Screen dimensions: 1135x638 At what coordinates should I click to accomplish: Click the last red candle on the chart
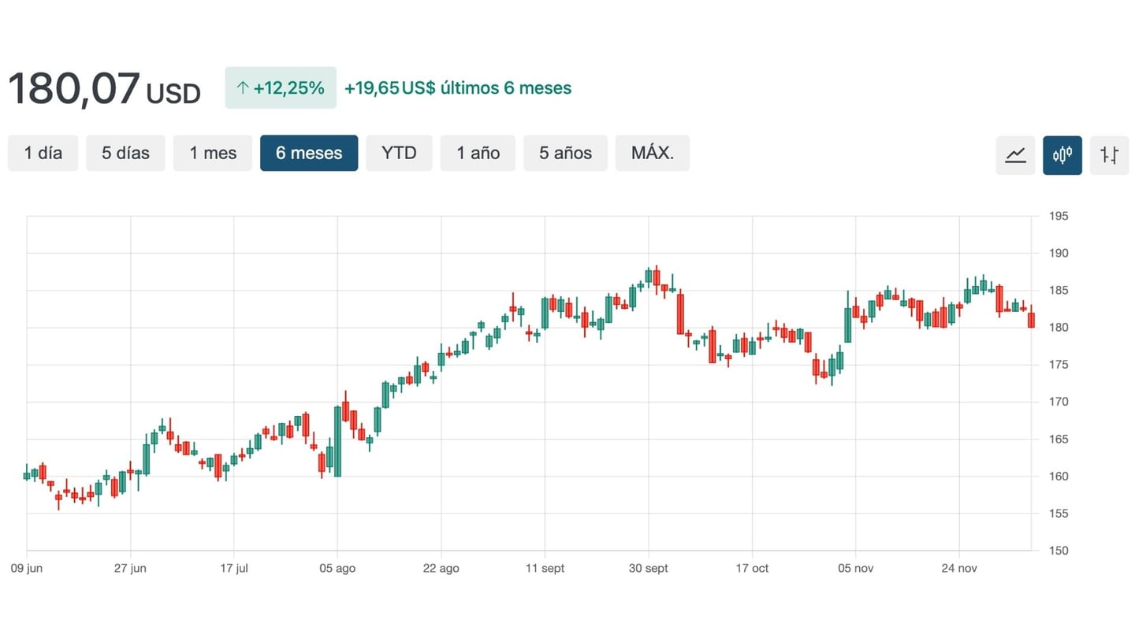click(1031, 321)
